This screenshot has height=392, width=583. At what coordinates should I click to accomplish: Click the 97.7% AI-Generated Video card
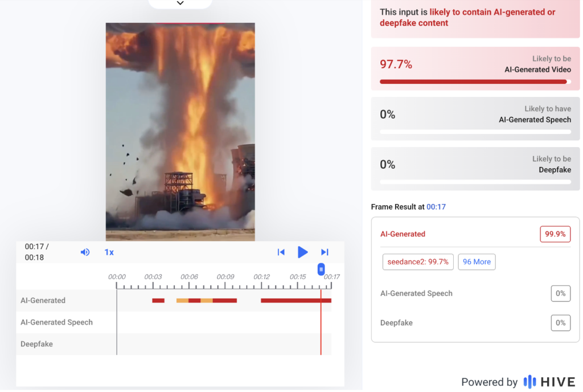[475, 68]
